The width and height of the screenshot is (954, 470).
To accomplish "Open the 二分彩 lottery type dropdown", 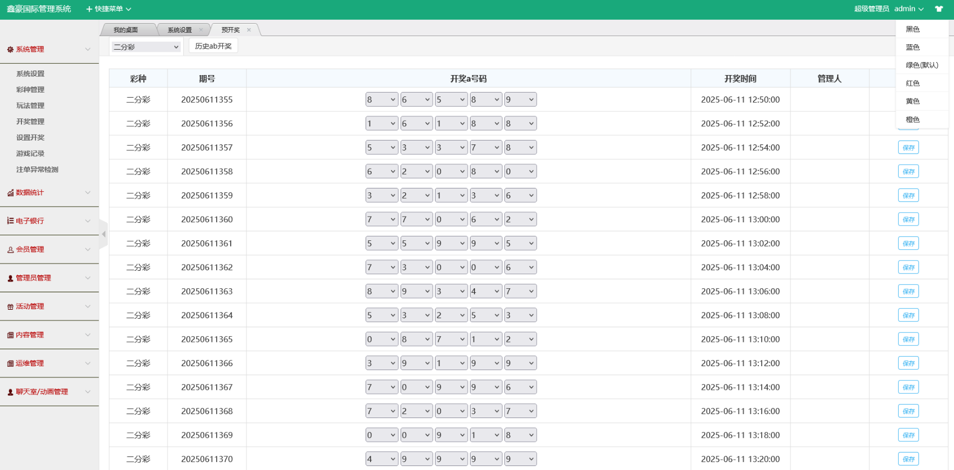I will click(x=146, y=47).
